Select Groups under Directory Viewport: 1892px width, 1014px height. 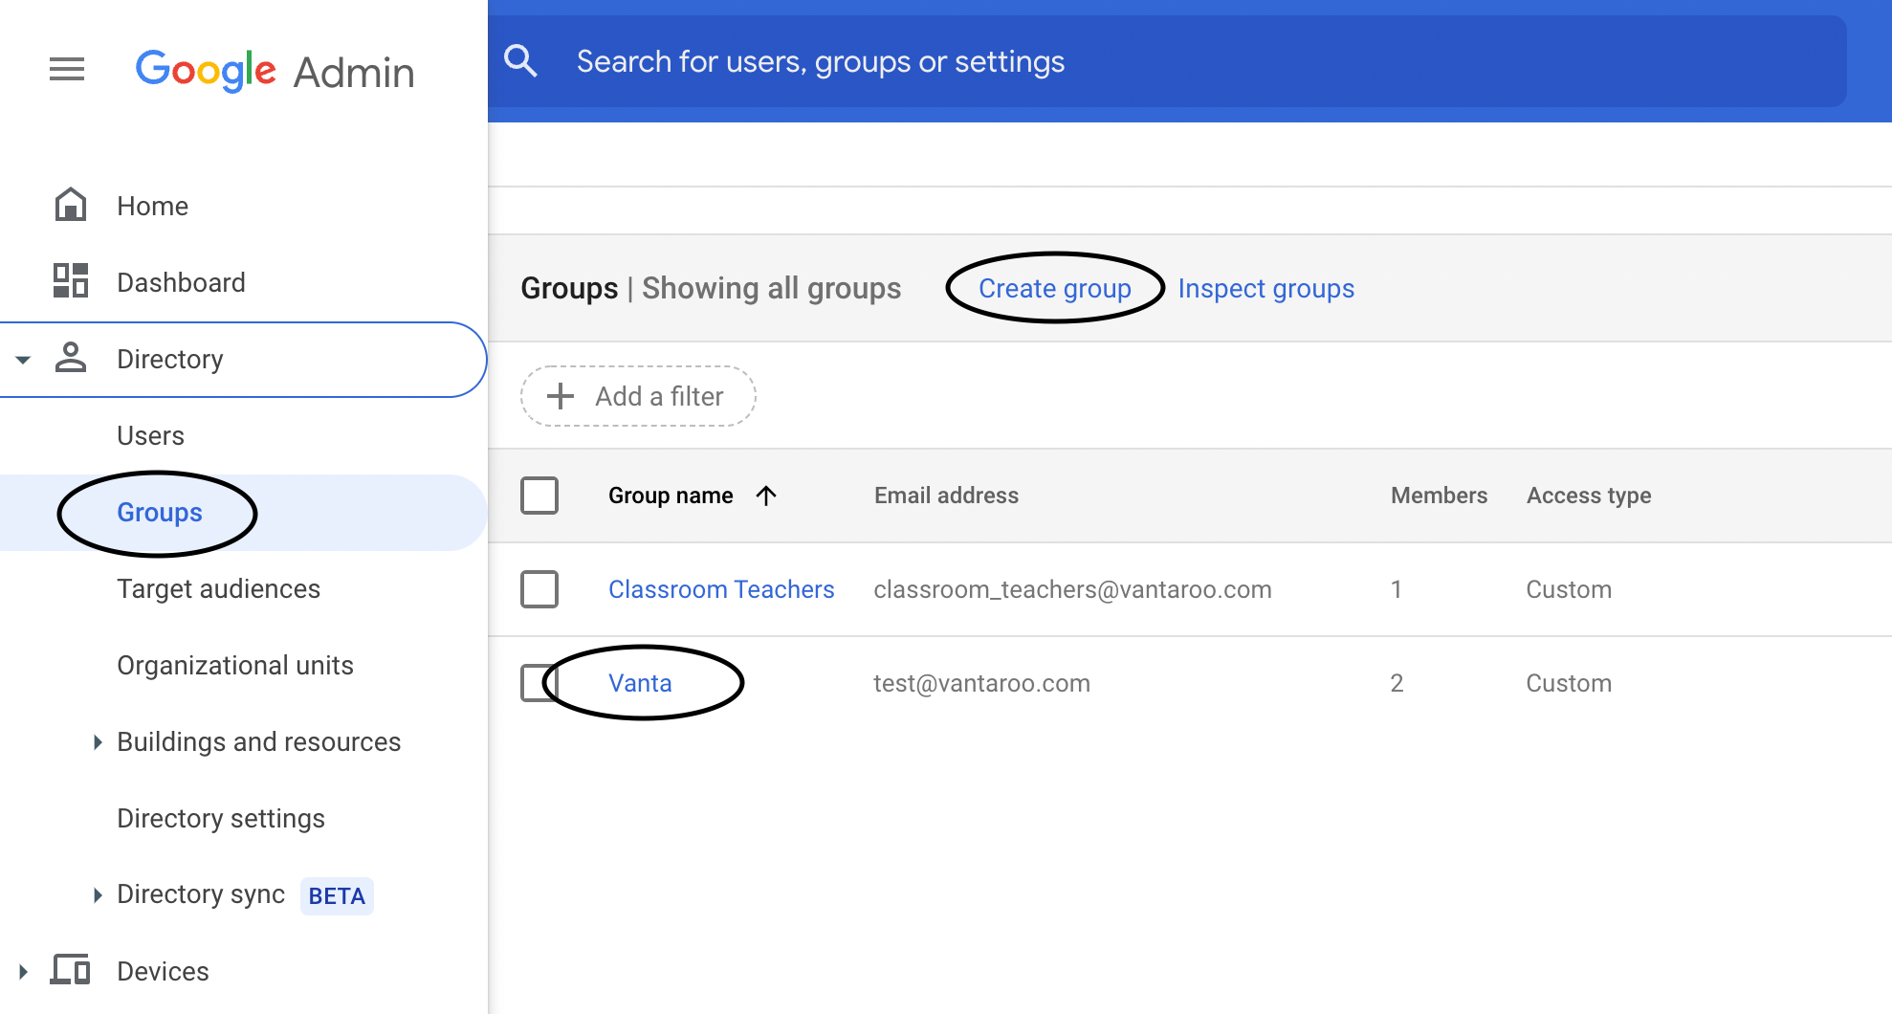pyautogui.click(x=159, y=513)
